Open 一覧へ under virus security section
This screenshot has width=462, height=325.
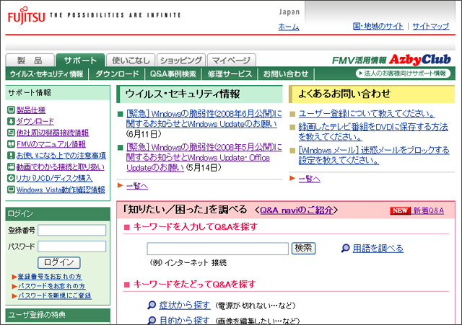(x=137, y=186)
